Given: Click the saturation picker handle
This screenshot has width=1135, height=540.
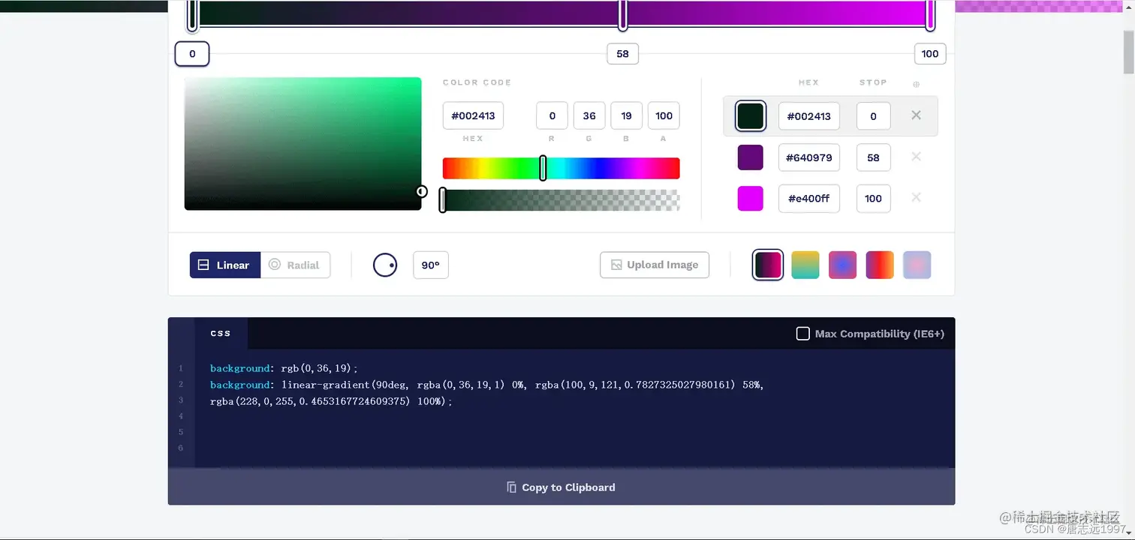Looking at the screenshot, I should 422,192.
